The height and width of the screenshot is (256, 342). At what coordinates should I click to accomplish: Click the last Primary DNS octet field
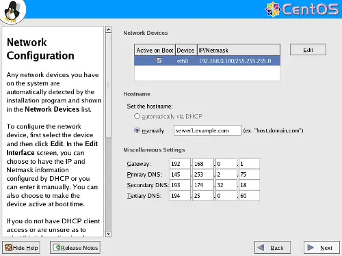(249, 174)
